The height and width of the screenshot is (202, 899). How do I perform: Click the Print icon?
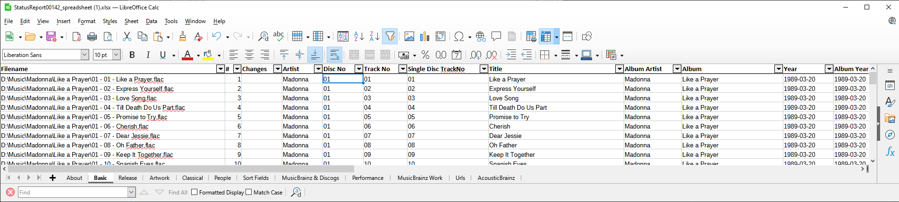coord(92,36)
